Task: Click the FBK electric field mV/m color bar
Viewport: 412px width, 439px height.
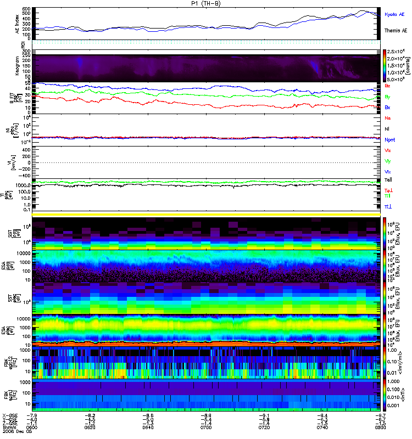Action: pyautogui.click(x=385, y=363)
